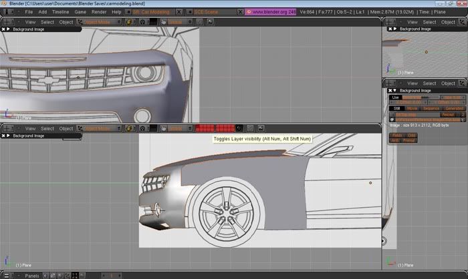Open View menu in lower 3D view
468x279 pixels.
(30, 128)
